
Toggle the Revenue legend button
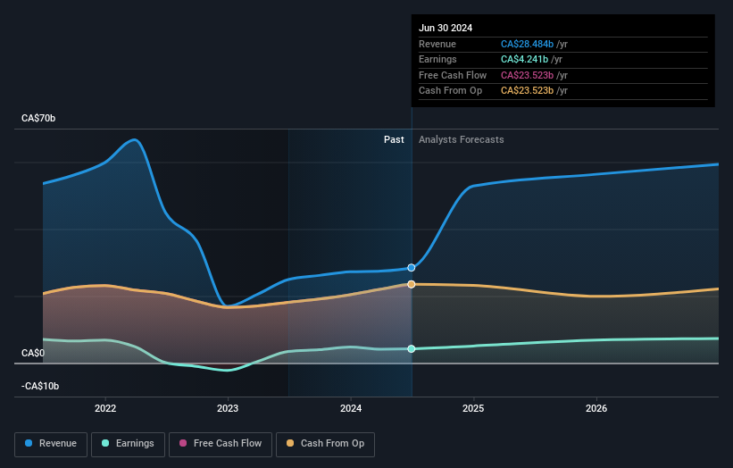51,444
